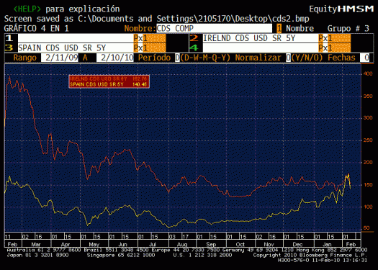Click the orange series number 2 marker
Image resolution: width=378 pixels, height=270 pixels.
click(194, 38)
